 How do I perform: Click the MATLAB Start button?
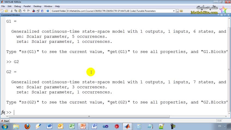pyautogui.click(x=5, y=121)
